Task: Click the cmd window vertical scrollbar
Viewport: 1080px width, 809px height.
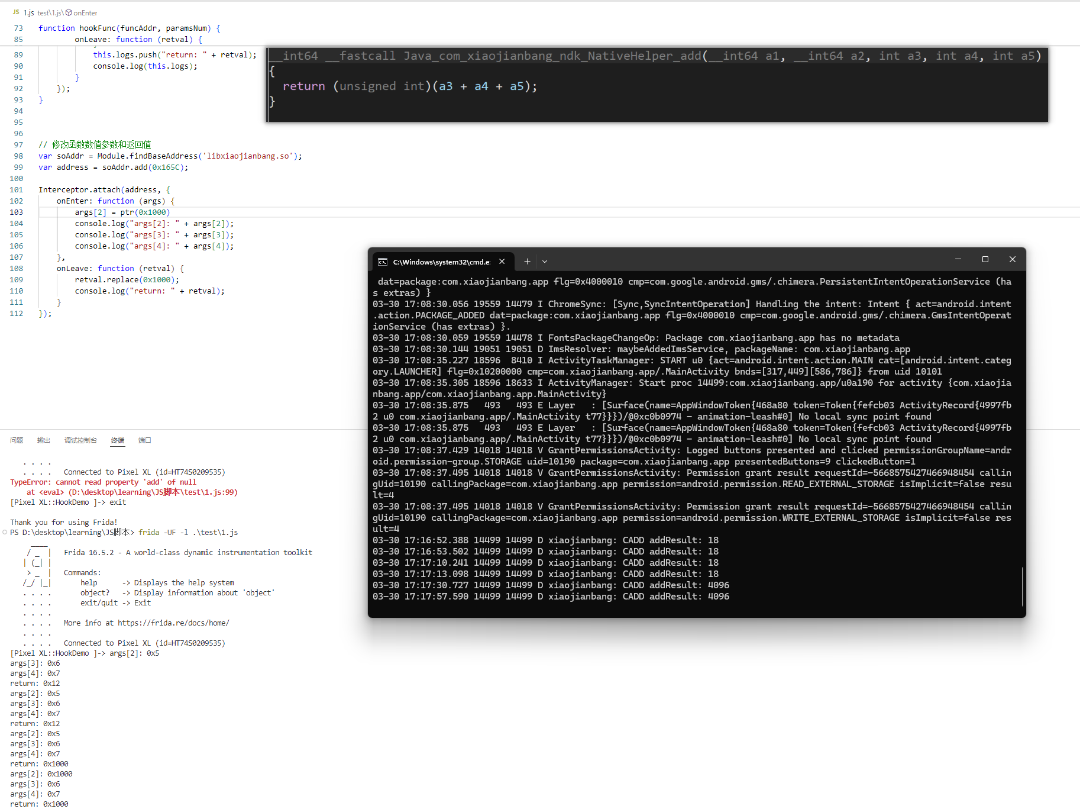Action: (1022, 586)
